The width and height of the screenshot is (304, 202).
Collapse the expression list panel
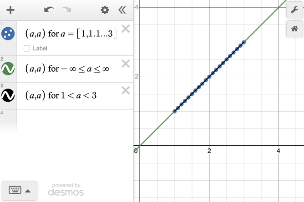(x=122, y=10)
